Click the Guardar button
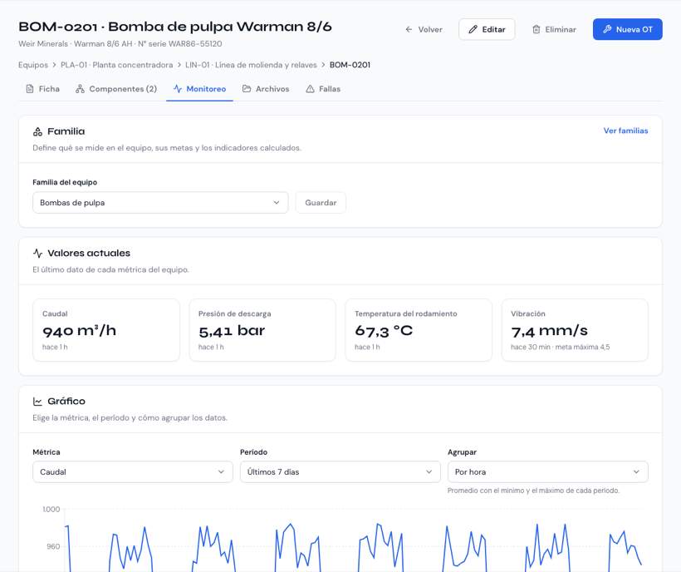Viewport: 681px width, 572px height. 321,203
